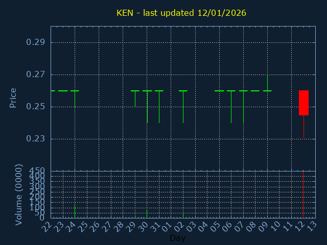Click the 450 volume tick label
This screenshot has width=327, height=245.
tap(38, 170)
